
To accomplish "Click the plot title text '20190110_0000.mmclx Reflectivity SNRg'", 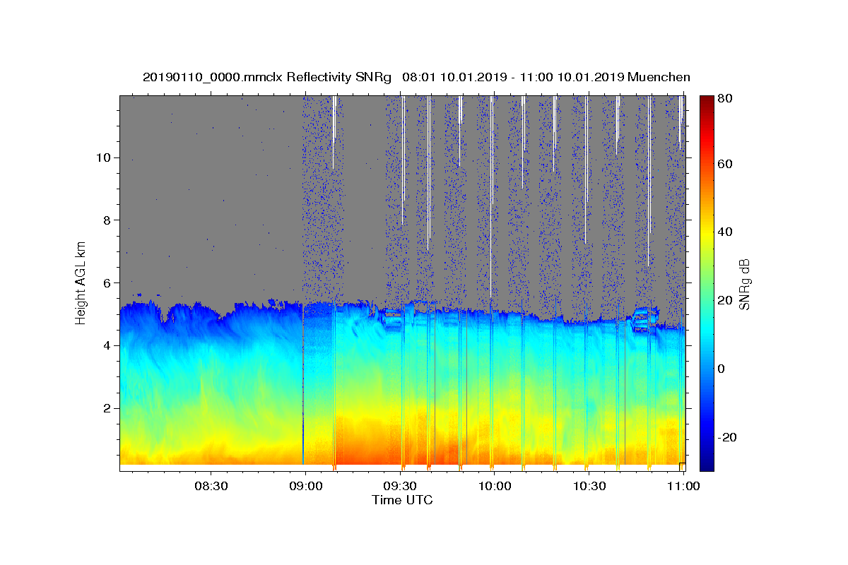I will (267, 77).
